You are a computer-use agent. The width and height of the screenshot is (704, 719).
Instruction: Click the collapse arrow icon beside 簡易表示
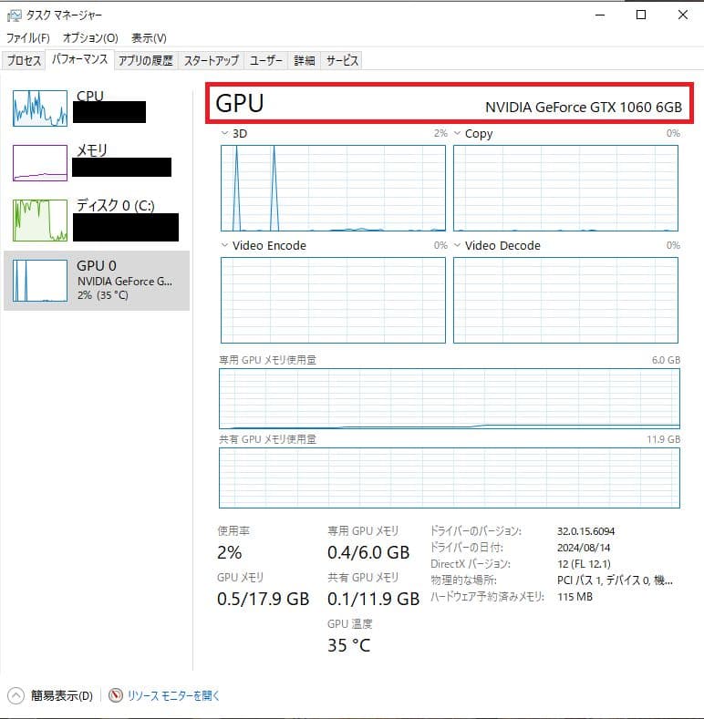tap(16, 695)
